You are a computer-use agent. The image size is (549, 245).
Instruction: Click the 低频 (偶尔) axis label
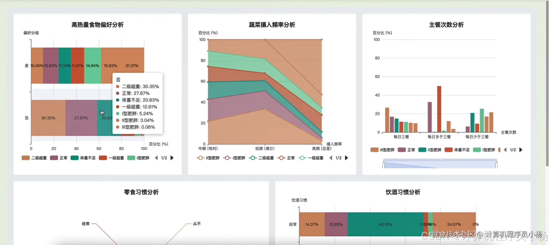coord(265,149)
